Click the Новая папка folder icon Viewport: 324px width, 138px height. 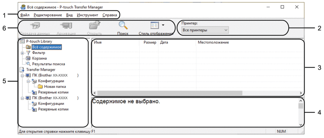coord(40,86)
